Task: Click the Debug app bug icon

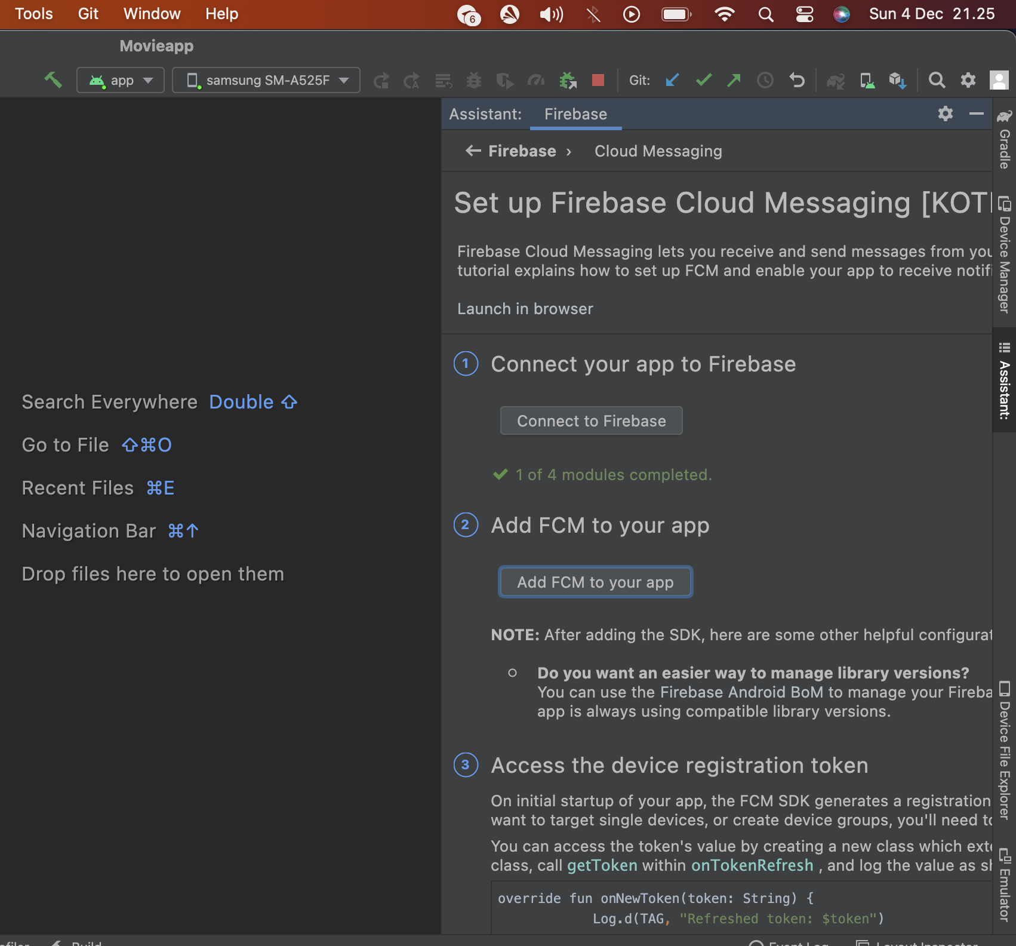Action: [474, 81]
